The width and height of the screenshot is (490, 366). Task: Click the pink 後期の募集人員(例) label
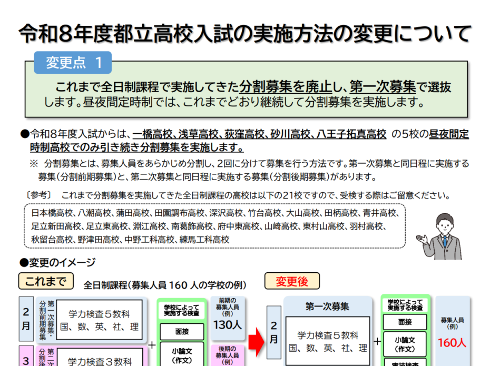coord(228,355)
